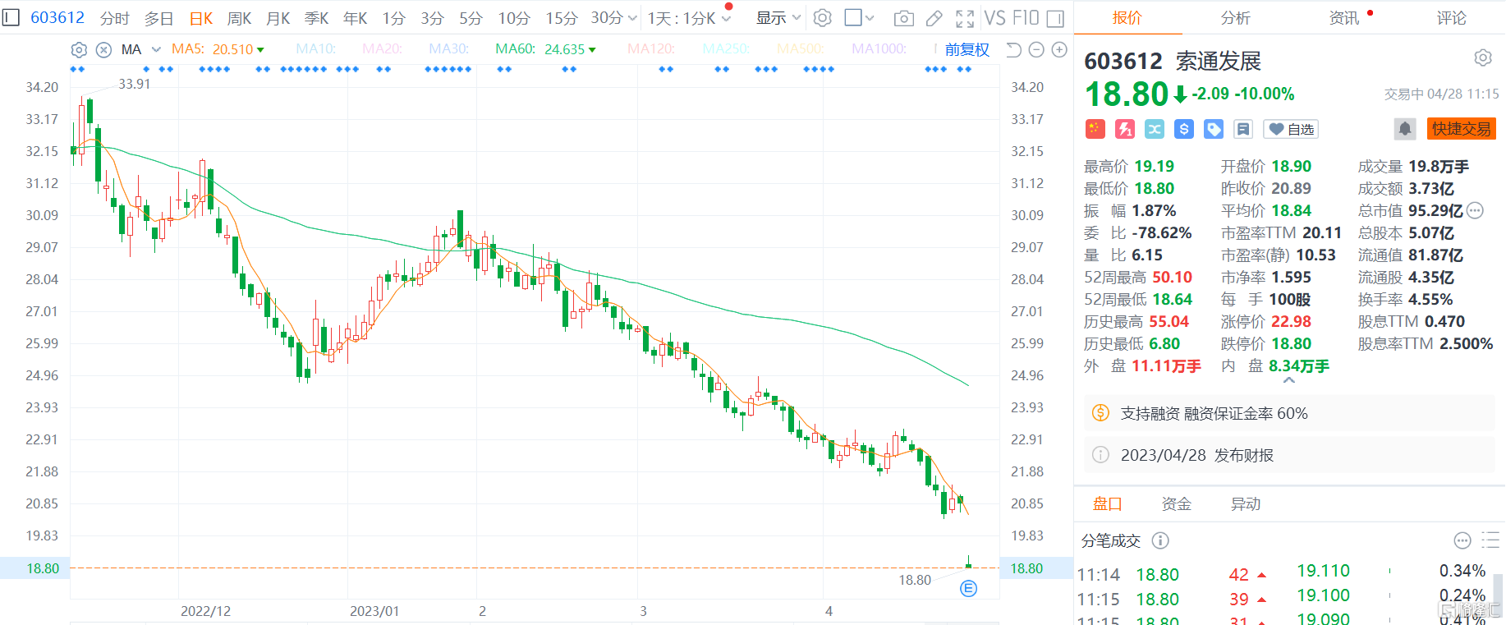Click the margin financing coin icon
This screenshot has height=625, width=1506.
click(x=1100, y=413)
